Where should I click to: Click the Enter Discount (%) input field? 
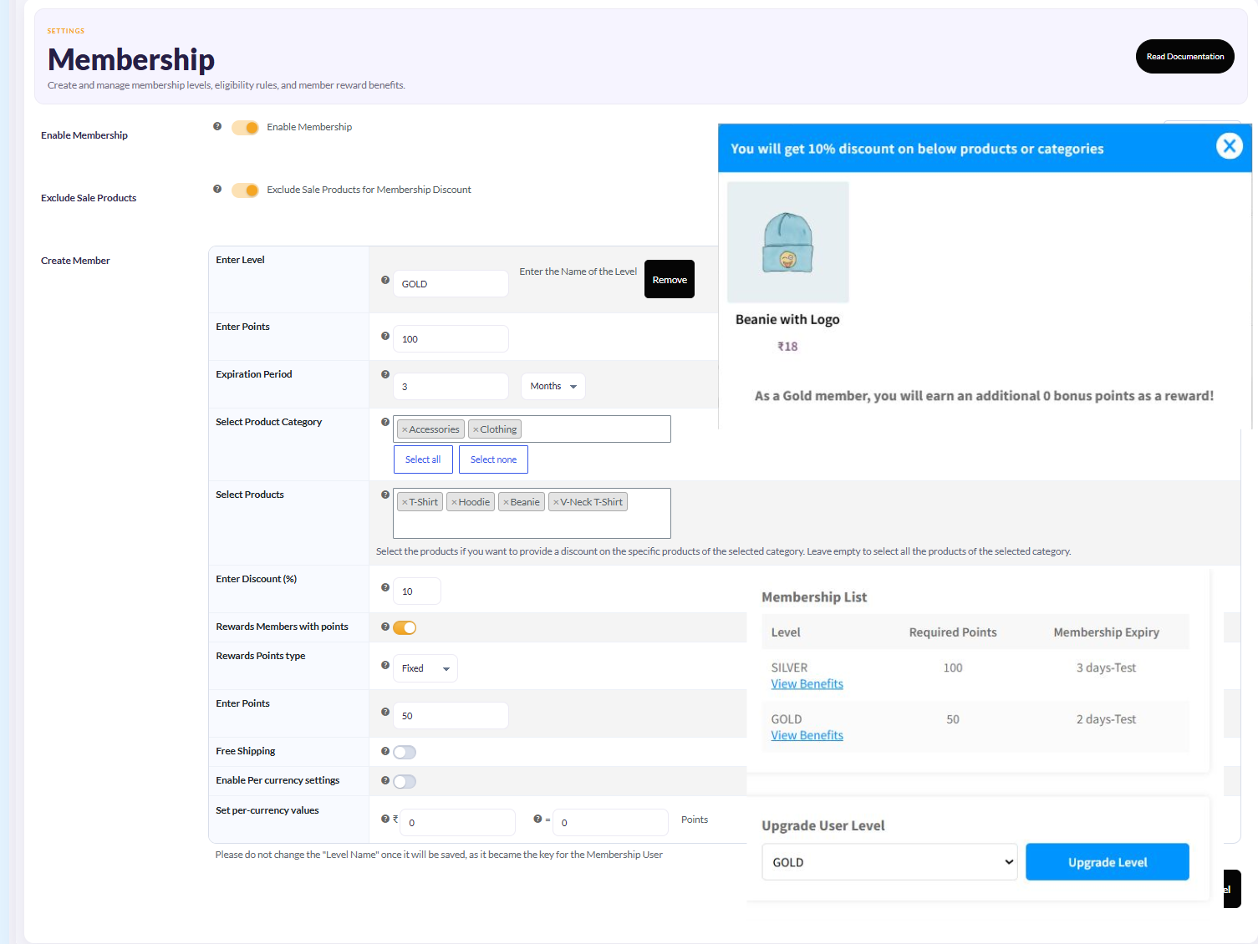[x=417, y=591]
